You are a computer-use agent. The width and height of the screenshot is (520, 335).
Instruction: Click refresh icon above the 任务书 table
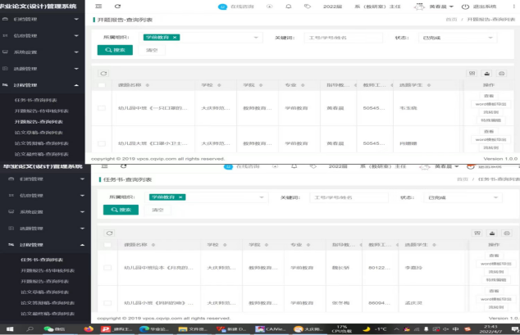tap(102, 233)
